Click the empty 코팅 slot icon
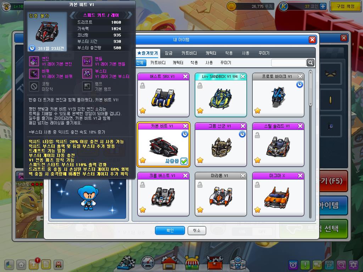This screenshot has width=363, height=272. click(x=34, y=86)
